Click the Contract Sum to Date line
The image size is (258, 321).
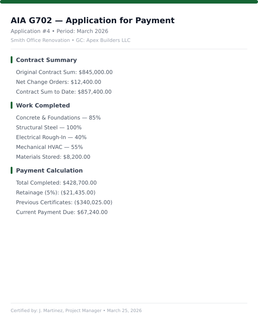(64, 92)
